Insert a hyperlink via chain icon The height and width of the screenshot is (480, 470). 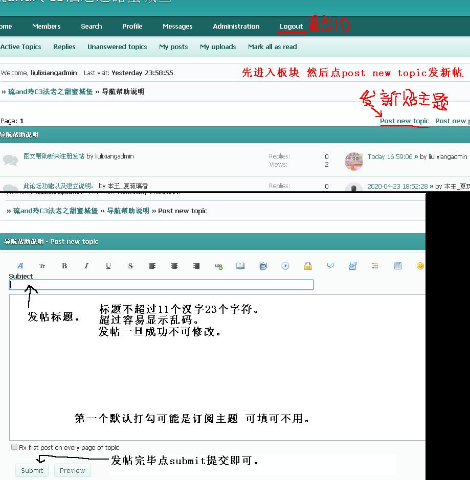tap(218, 266)
